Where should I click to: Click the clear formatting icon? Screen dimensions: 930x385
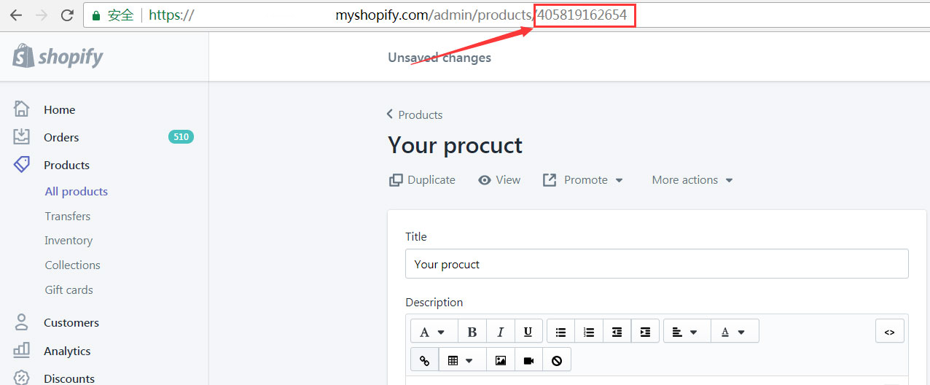[557, 360]
